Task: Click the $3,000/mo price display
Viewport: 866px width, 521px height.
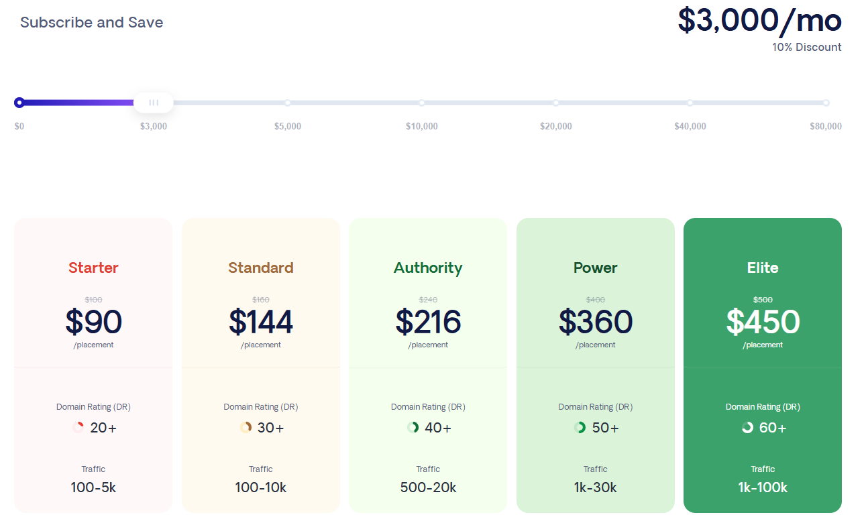Action: [761, 21]
